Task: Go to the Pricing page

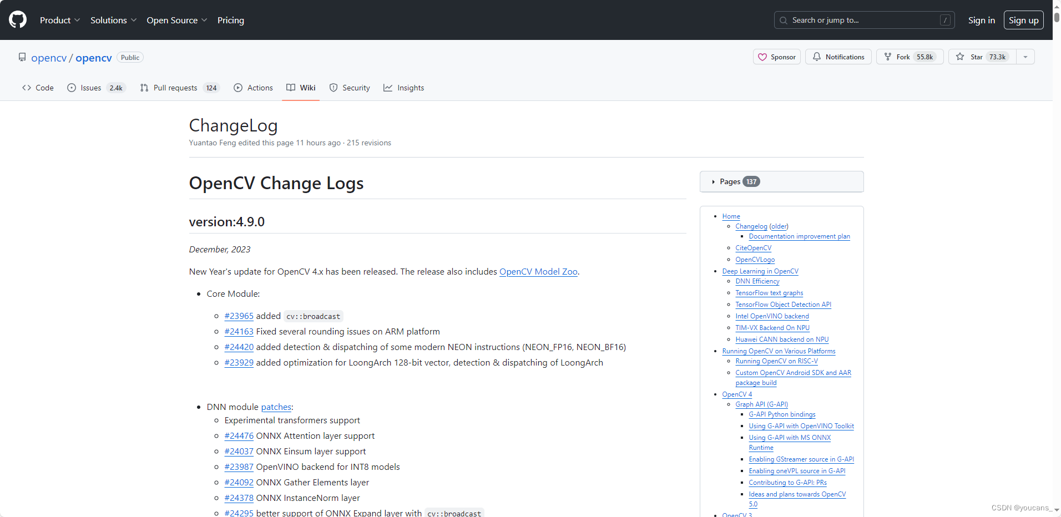Action: coord(231,20)
